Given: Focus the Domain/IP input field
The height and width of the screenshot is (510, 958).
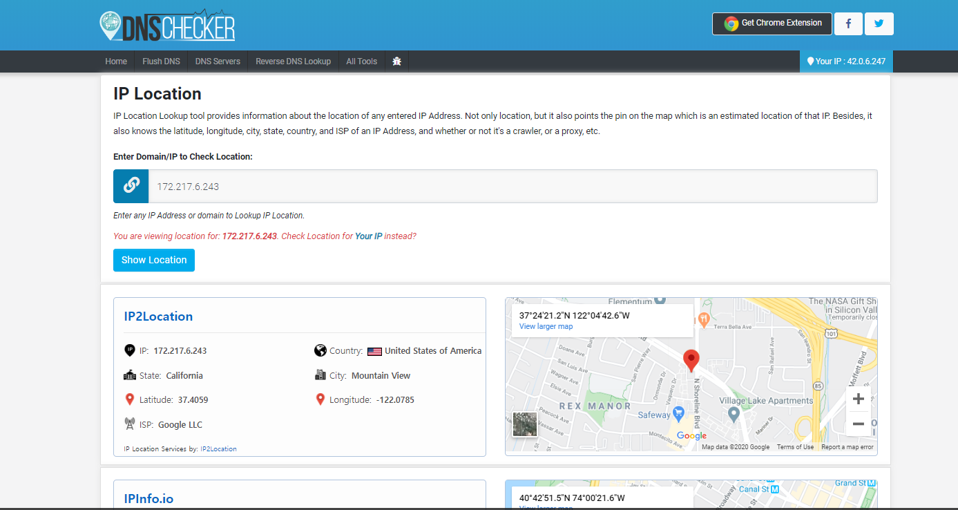Looking at the screenshot, I should [512, 187].
